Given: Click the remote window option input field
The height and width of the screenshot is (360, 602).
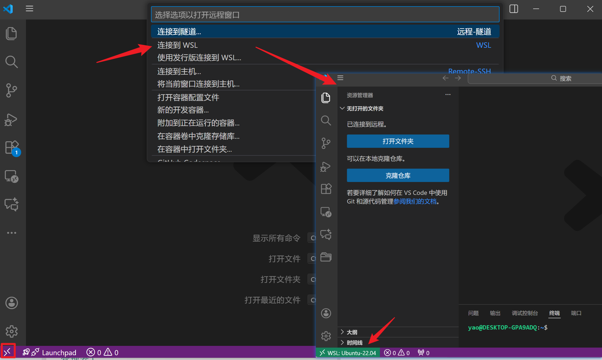Looking at the screenshot, I should (325, 15).
